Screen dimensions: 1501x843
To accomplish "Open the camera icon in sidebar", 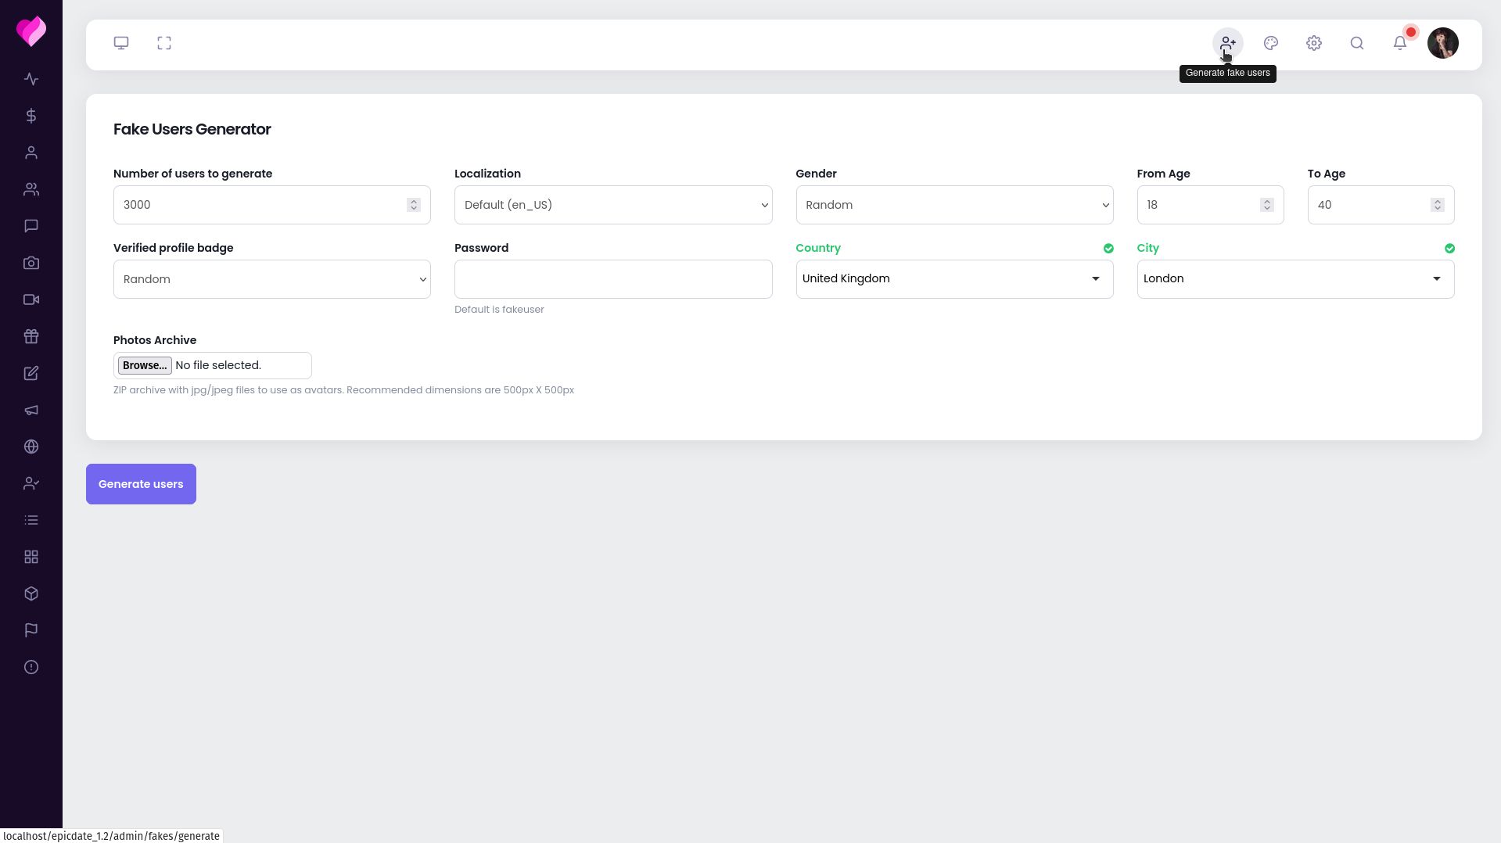I will click(31, 263).
